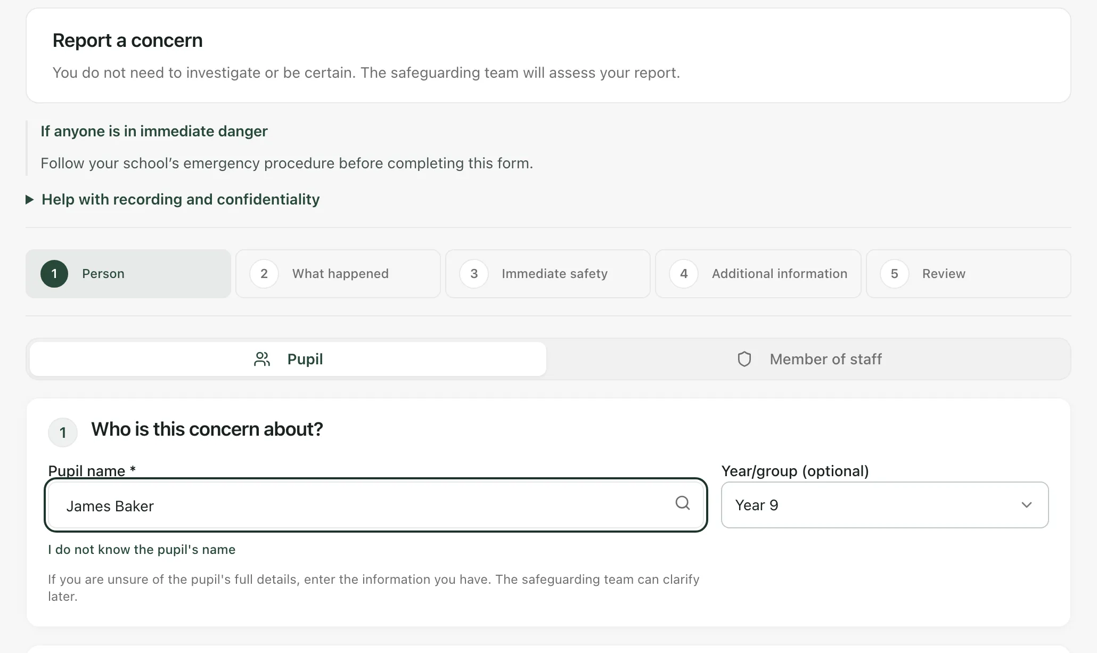The width and height of the screenshot is (1097, 653).
Task: Click the "If anyone is in immediate danger" heading
Action: pos(154,131)
